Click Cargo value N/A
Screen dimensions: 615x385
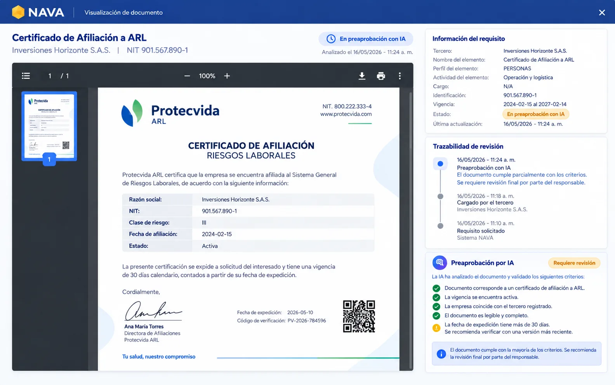pyautogui.click(x=508, y=86)
